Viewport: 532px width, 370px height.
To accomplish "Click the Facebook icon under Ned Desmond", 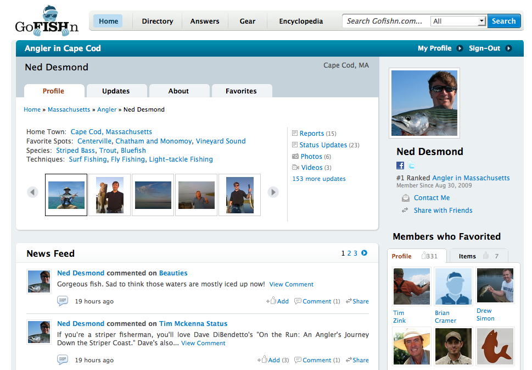I will (400, 165).
